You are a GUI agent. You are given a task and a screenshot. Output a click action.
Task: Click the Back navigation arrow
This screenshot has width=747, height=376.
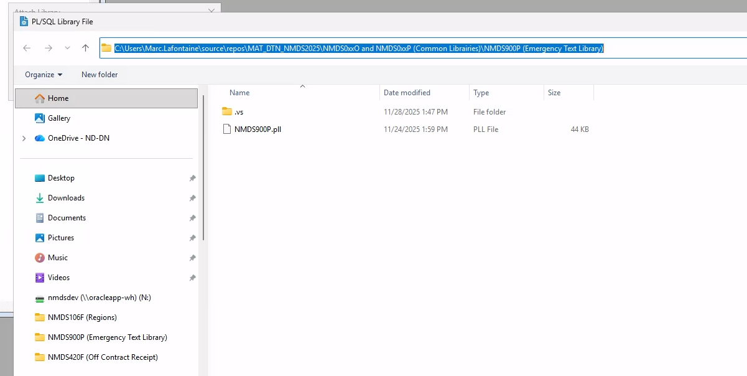(x=27, y=48)
